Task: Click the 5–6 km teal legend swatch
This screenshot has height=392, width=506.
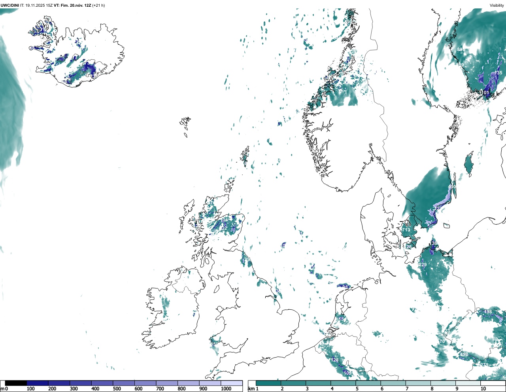Action: [x=368, y=383]
